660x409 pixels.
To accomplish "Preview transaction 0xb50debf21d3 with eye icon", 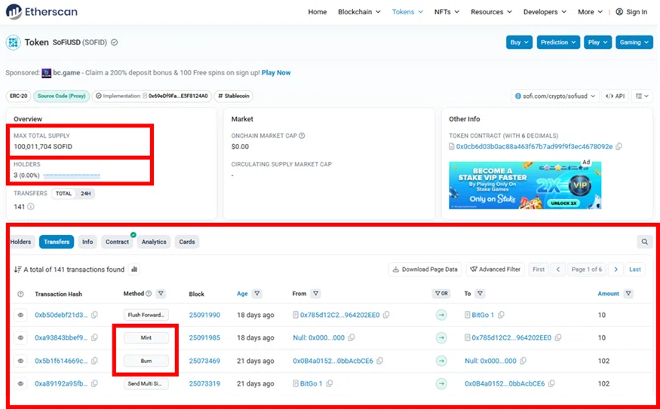I will 20,315.
